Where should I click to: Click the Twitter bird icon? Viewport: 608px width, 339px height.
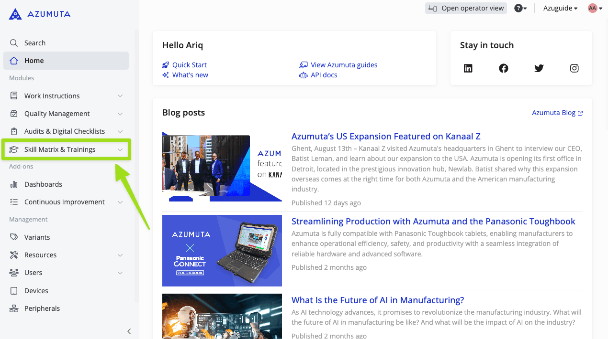coord(539,68)
